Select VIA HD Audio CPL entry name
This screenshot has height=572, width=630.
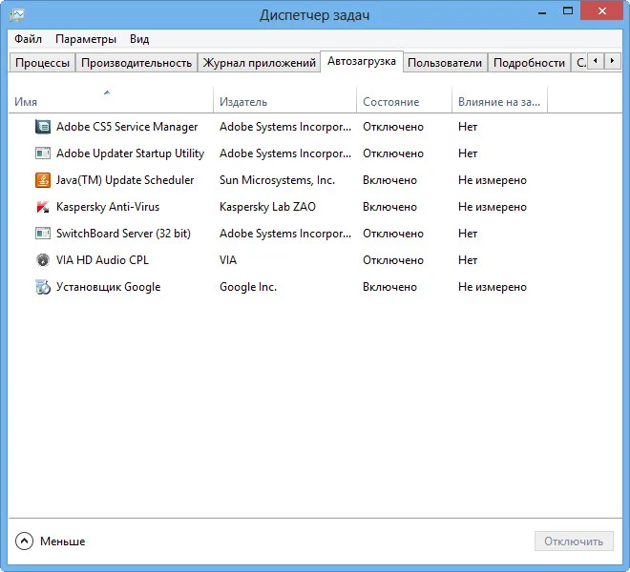[102, 260]
